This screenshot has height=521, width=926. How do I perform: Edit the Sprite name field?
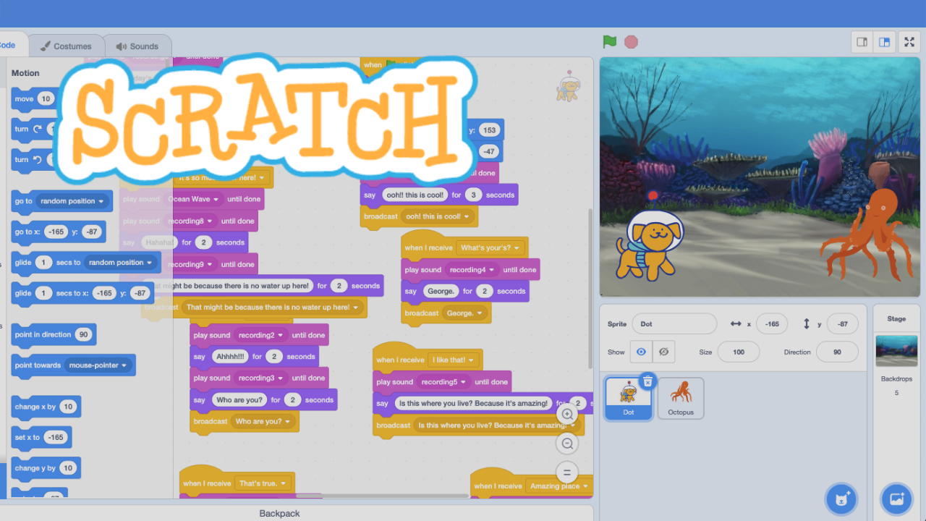point(674,323)
